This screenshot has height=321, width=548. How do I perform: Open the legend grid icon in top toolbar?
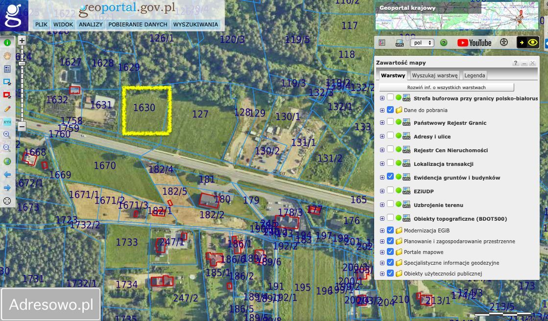click(382, 43)
